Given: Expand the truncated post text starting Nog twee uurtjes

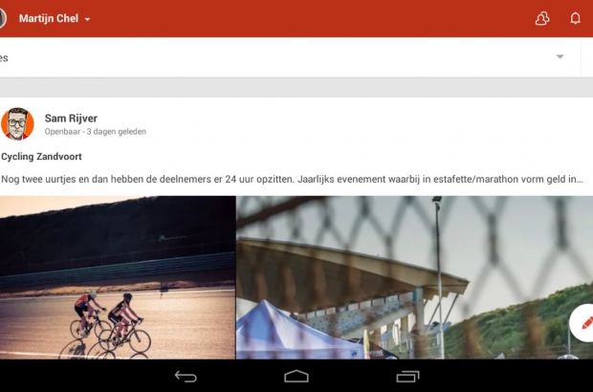Looking at the screenshot, I should tap(292, 179).
